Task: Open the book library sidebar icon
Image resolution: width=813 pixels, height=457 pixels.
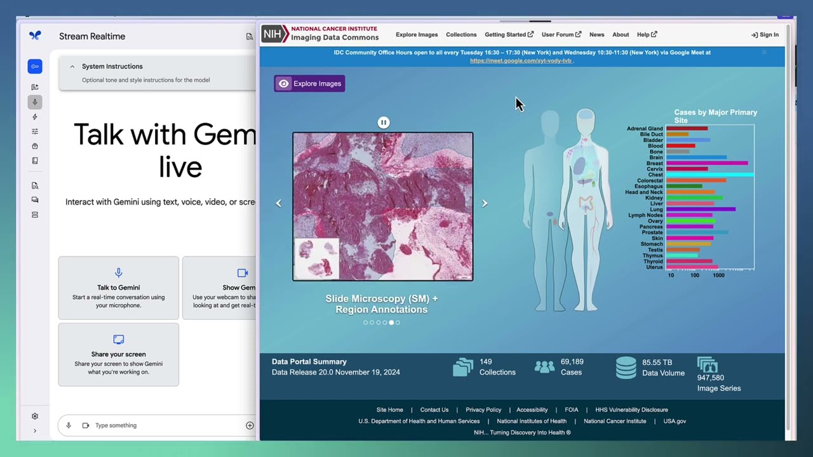Action: click(x=35, y=161)
